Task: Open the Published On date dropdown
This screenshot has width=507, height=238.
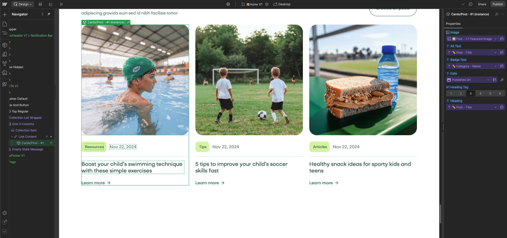Action: [468, 80]
